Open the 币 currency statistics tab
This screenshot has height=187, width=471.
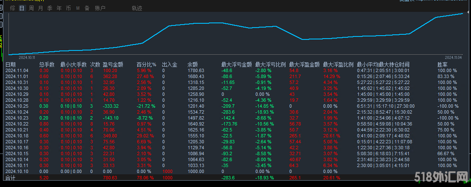pos(68,8)
